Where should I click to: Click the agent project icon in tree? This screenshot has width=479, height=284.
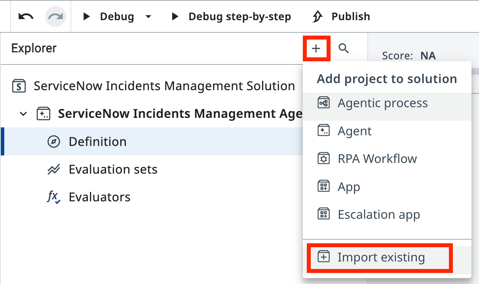click(x=43, y=114)
